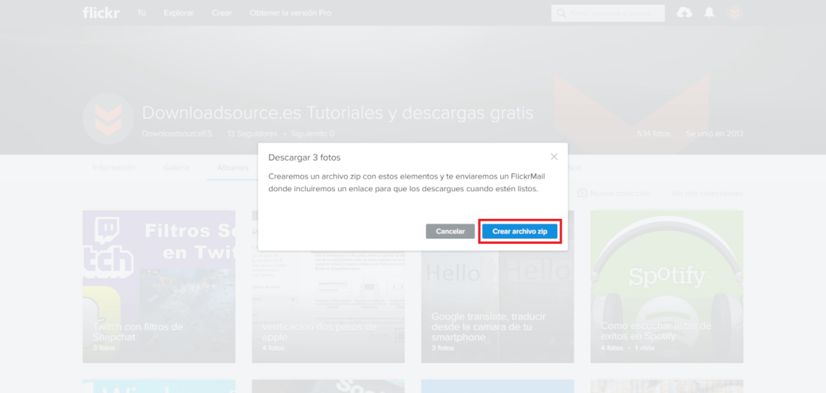Click the search magnifier icon
The width and height of the screenshot is (826, 393).
pyautogui.click(x=561, y=13)
